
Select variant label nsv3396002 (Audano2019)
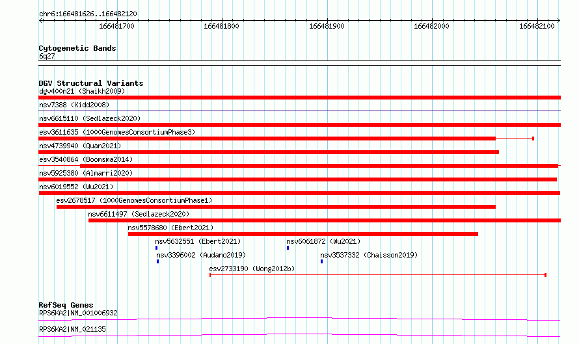[201, 255]
